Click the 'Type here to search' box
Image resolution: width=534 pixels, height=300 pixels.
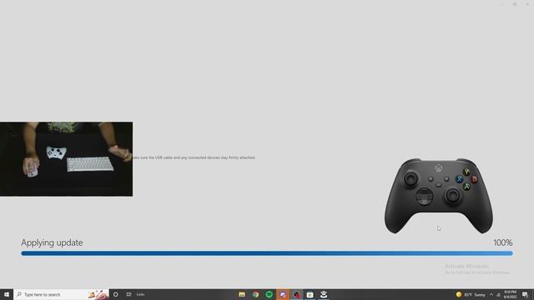[61, 294]
